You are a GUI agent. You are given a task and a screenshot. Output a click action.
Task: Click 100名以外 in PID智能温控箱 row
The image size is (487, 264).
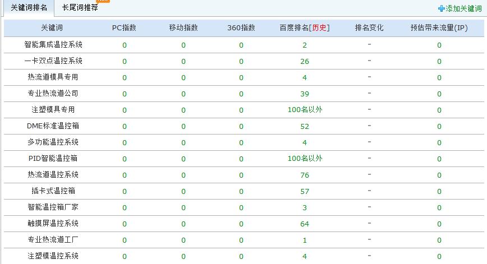[305, 159]
